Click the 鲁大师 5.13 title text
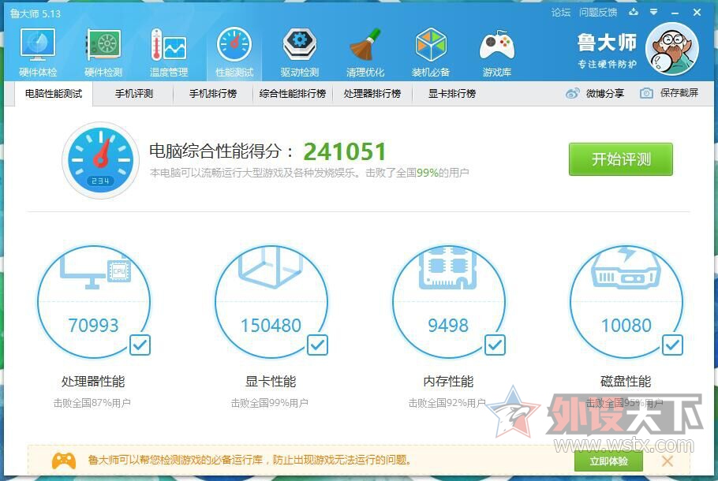 click(36, 13)
